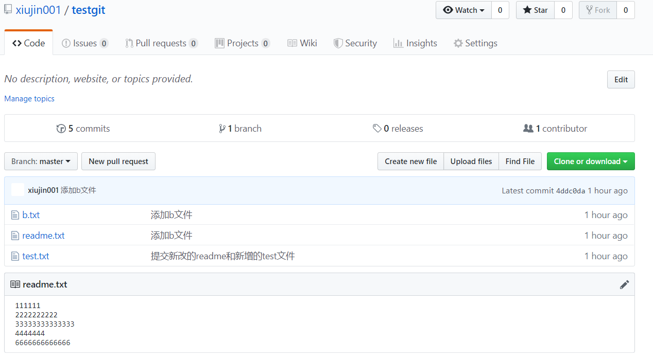Click the readme.txt heading above file contents
The height and width of the screenshot is (359, 653).
pyautogui.click(x=45, y=284)
